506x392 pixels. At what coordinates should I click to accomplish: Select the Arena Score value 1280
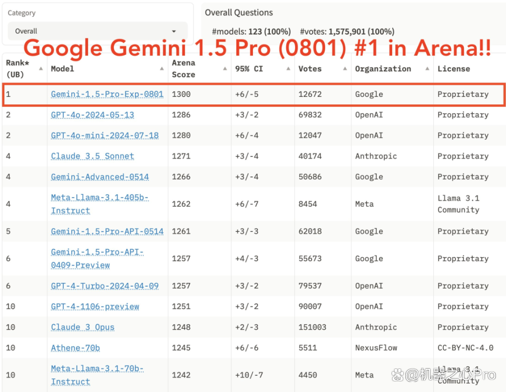tap(181, 135)
